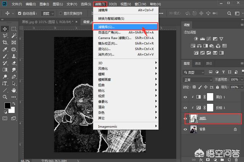Enable the 自动选择 checkbox
This screenshot has width=244, height=162.
coord(19,13)
